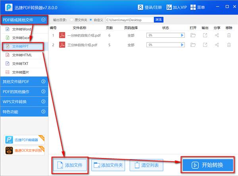Screen dimensions: 238x176
Task: Choose 文件转HTML conversion option
Action: click(x=25, y=55)
